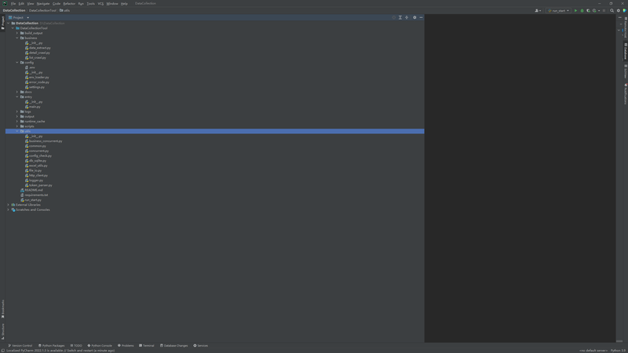Open the Python Packages tab
This screenshot has height=353, width=628.
click(51, 346)
